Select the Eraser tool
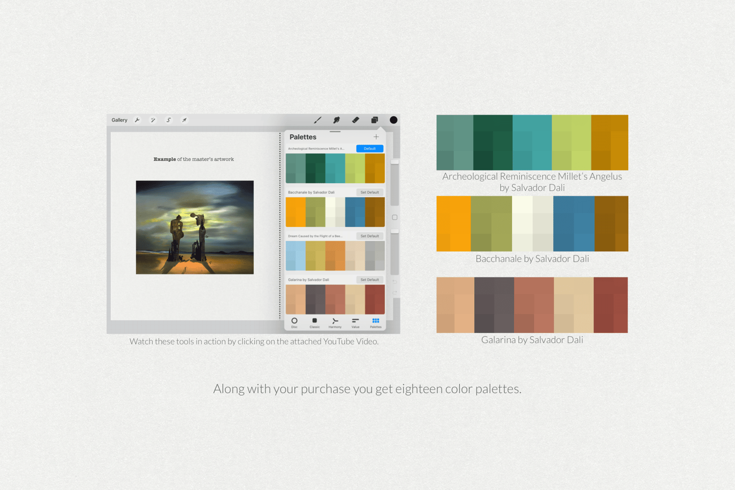The height and width of the screenshot is (490, 735). (x=355, y=120)
